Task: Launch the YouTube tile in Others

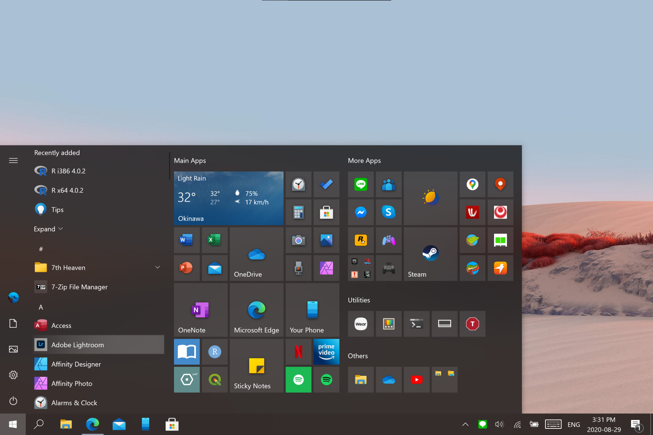Action: coord(416,380)
